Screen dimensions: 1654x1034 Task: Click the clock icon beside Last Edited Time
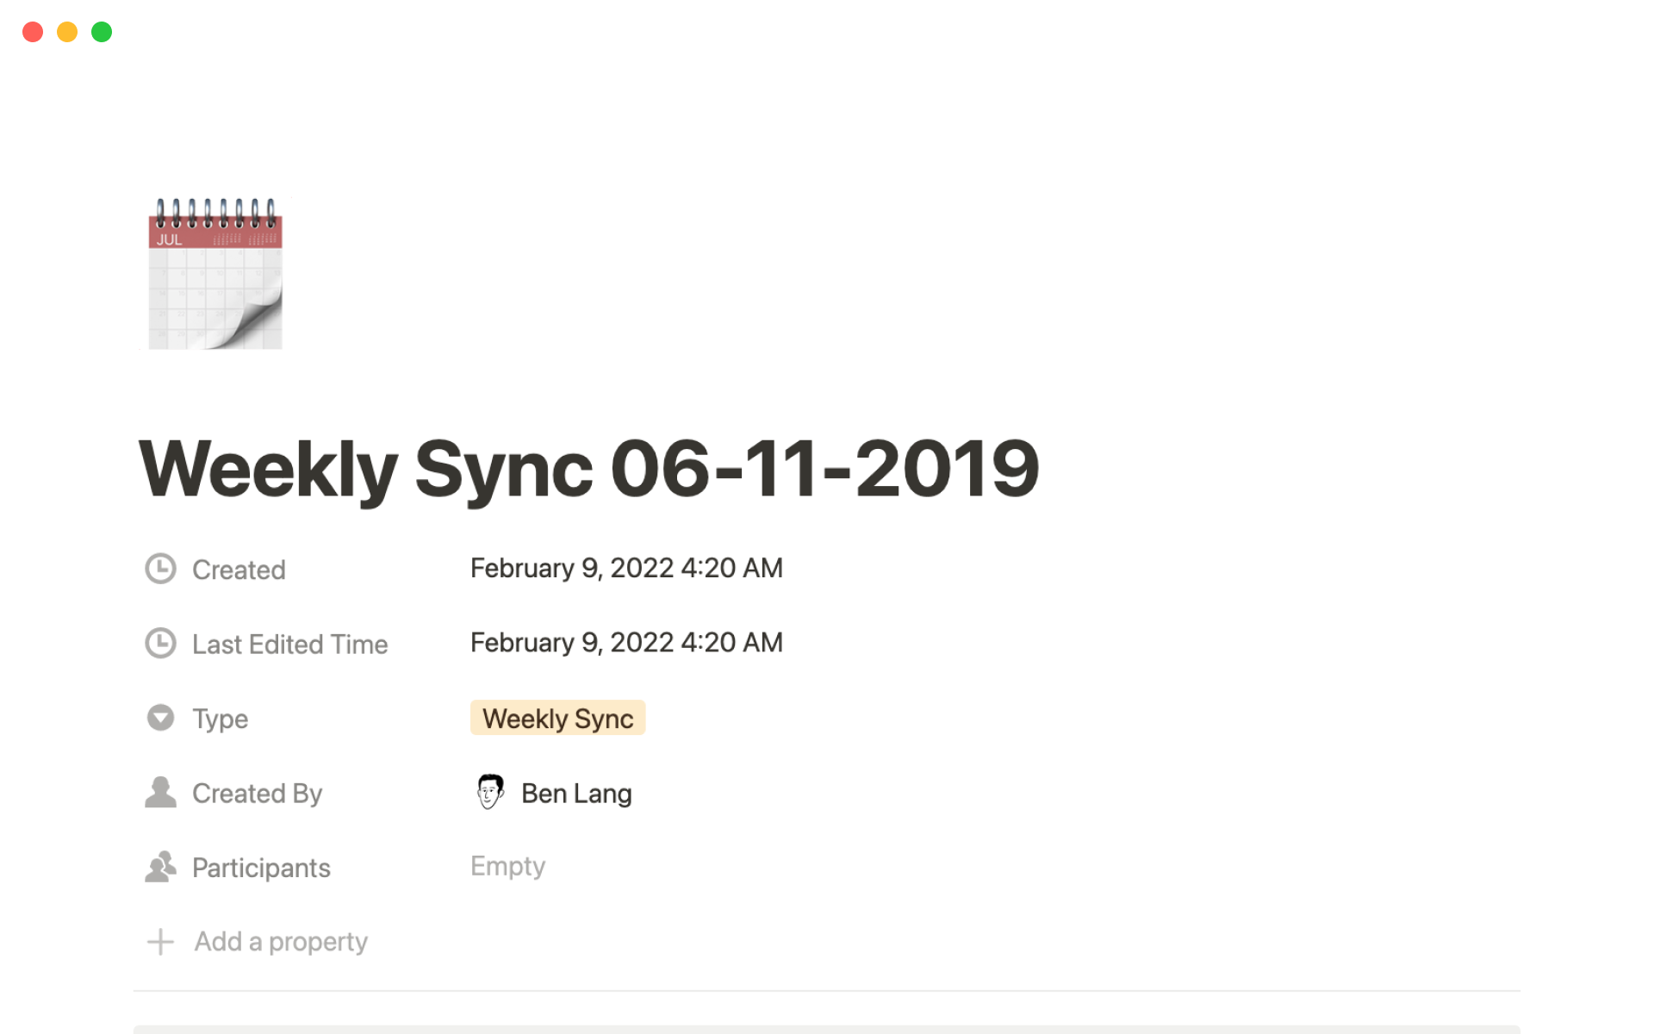click(x=160, y=643)
